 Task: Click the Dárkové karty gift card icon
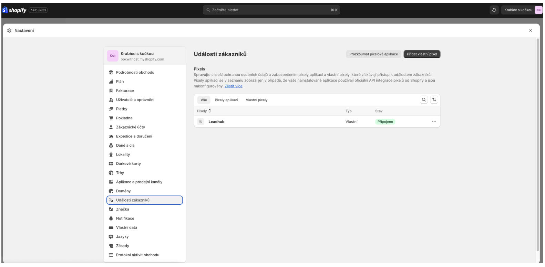[x=111, y=163]
